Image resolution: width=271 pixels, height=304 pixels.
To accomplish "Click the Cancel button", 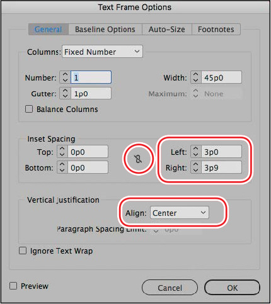I will pos(170,288).
